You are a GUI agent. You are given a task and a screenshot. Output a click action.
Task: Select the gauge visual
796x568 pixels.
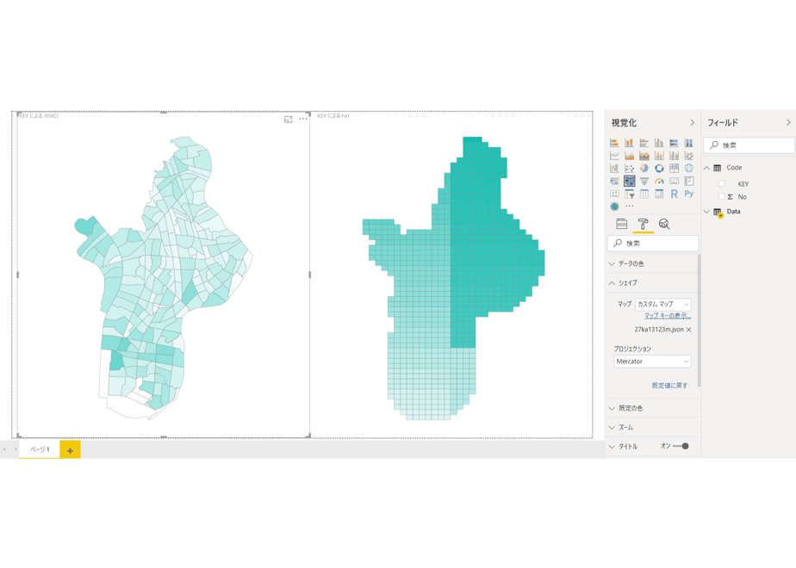tap(659, 181)
